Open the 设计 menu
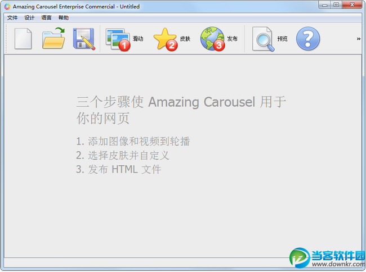The height and width of the screenshot is (272, 366). coord(29,17)
